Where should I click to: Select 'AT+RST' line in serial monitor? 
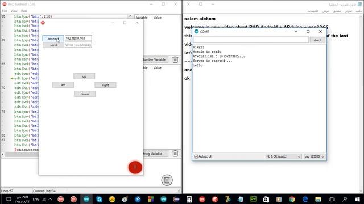198,47
